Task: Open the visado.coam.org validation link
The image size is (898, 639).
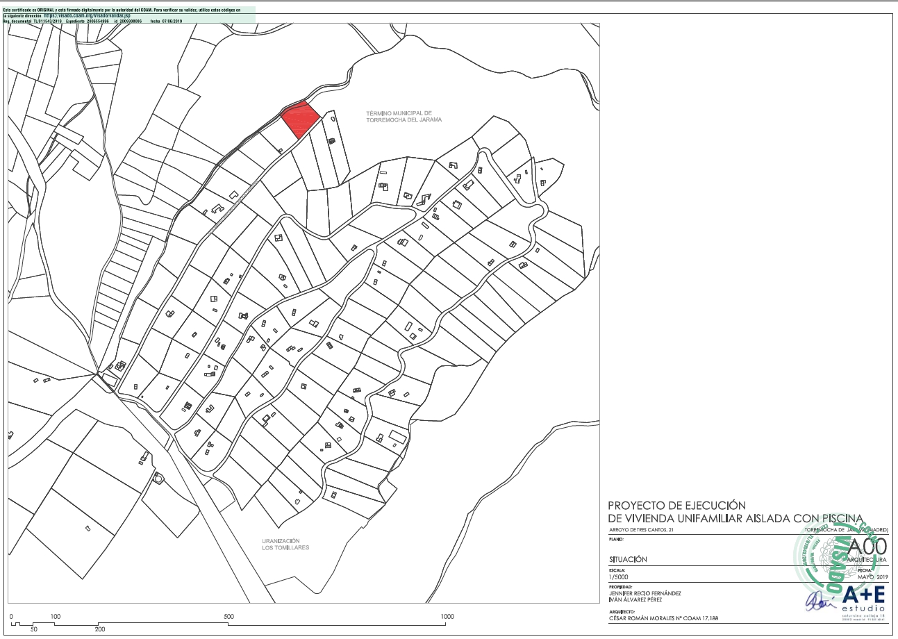Action: tap(88, 15)
